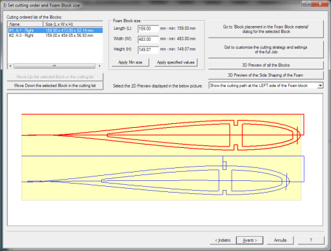Go back with Indietro button

pyautogui.click(x=223, y=240)
